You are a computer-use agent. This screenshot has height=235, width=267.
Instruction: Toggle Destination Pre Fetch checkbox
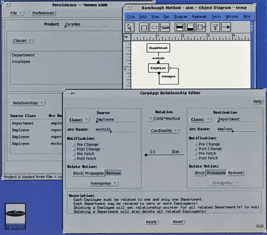196,154
